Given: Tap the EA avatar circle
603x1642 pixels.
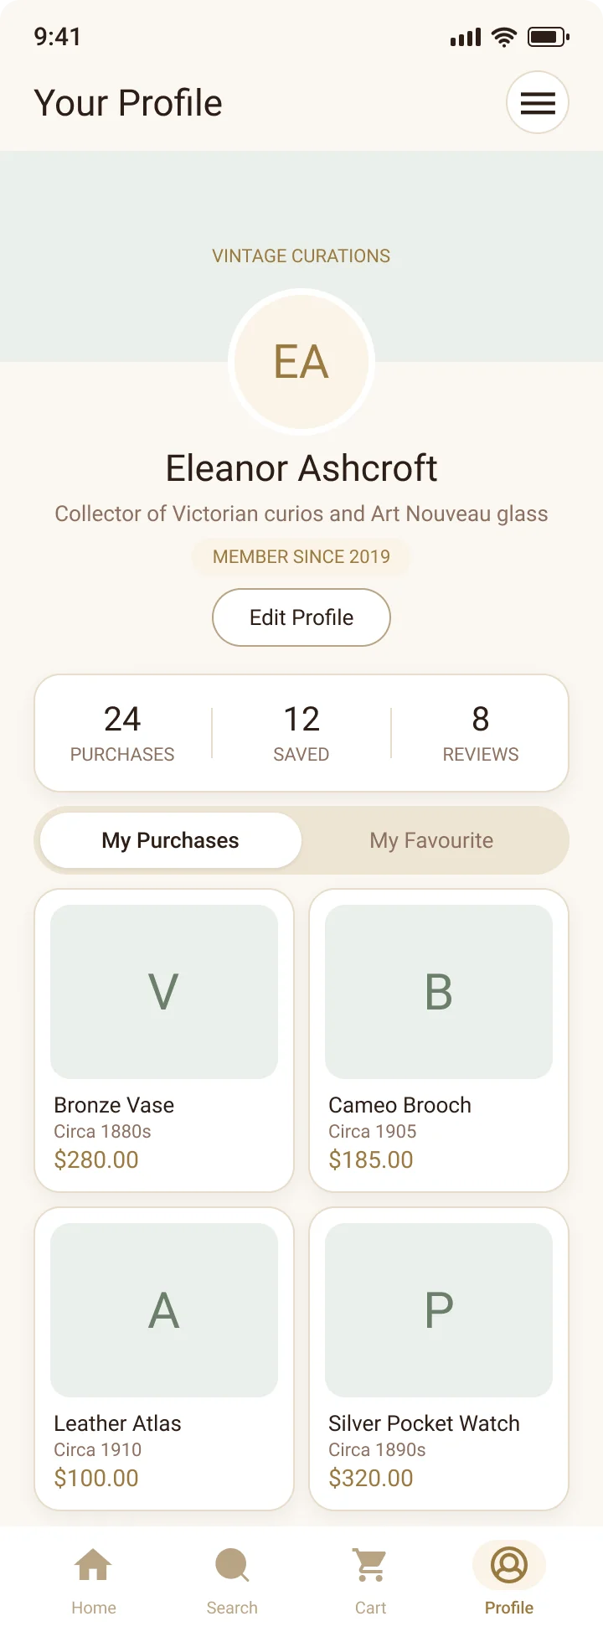Looking at the screenshot, I should 301,362.
